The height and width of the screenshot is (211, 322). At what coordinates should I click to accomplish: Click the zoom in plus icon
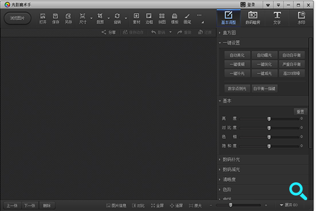[266, 205]
